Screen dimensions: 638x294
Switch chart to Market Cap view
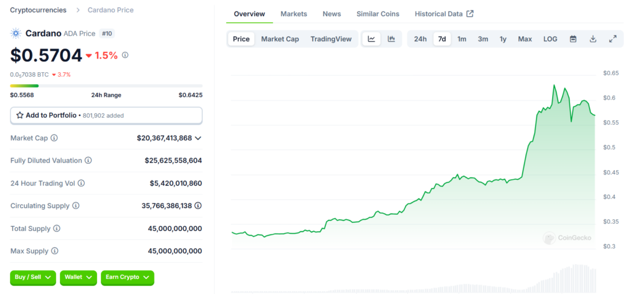(280, 39)
